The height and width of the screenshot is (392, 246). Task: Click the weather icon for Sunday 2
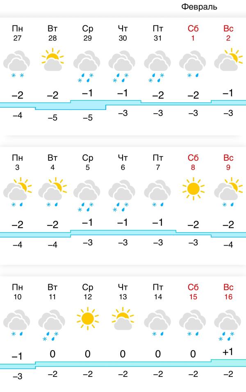[228, 59]
